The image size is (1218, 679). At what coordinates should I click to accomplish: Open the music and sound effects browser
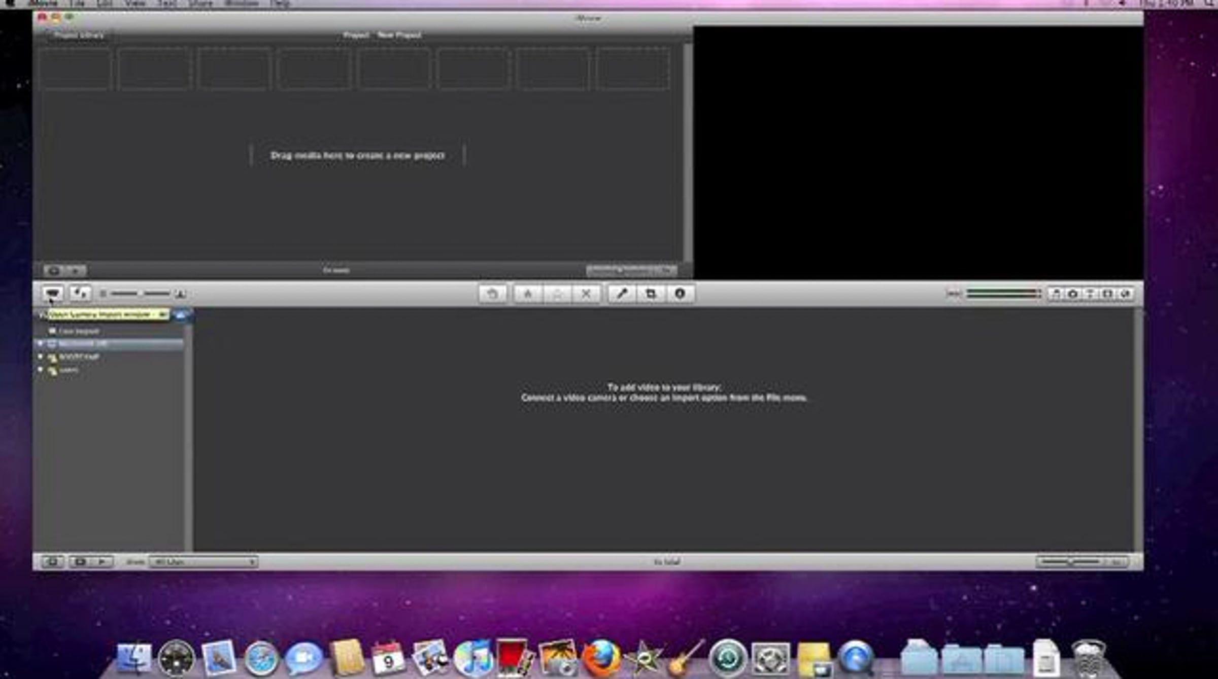coord(1056,294)
